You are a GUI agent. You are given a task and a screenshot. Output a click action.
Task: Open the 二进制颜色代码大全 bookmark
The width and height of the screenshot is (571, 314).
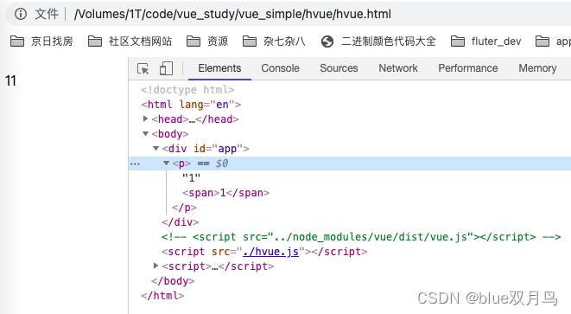[378, 42]
